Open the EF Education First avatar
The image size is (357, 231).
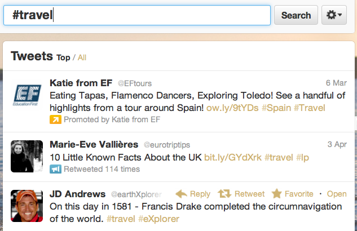27,95
